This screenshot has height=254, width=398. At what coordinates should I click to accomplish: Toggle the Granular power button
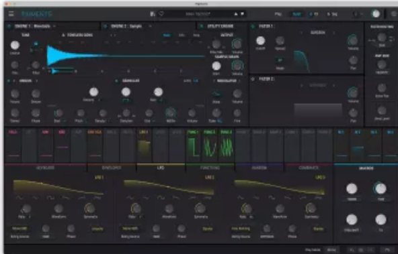tap(116, 81)
